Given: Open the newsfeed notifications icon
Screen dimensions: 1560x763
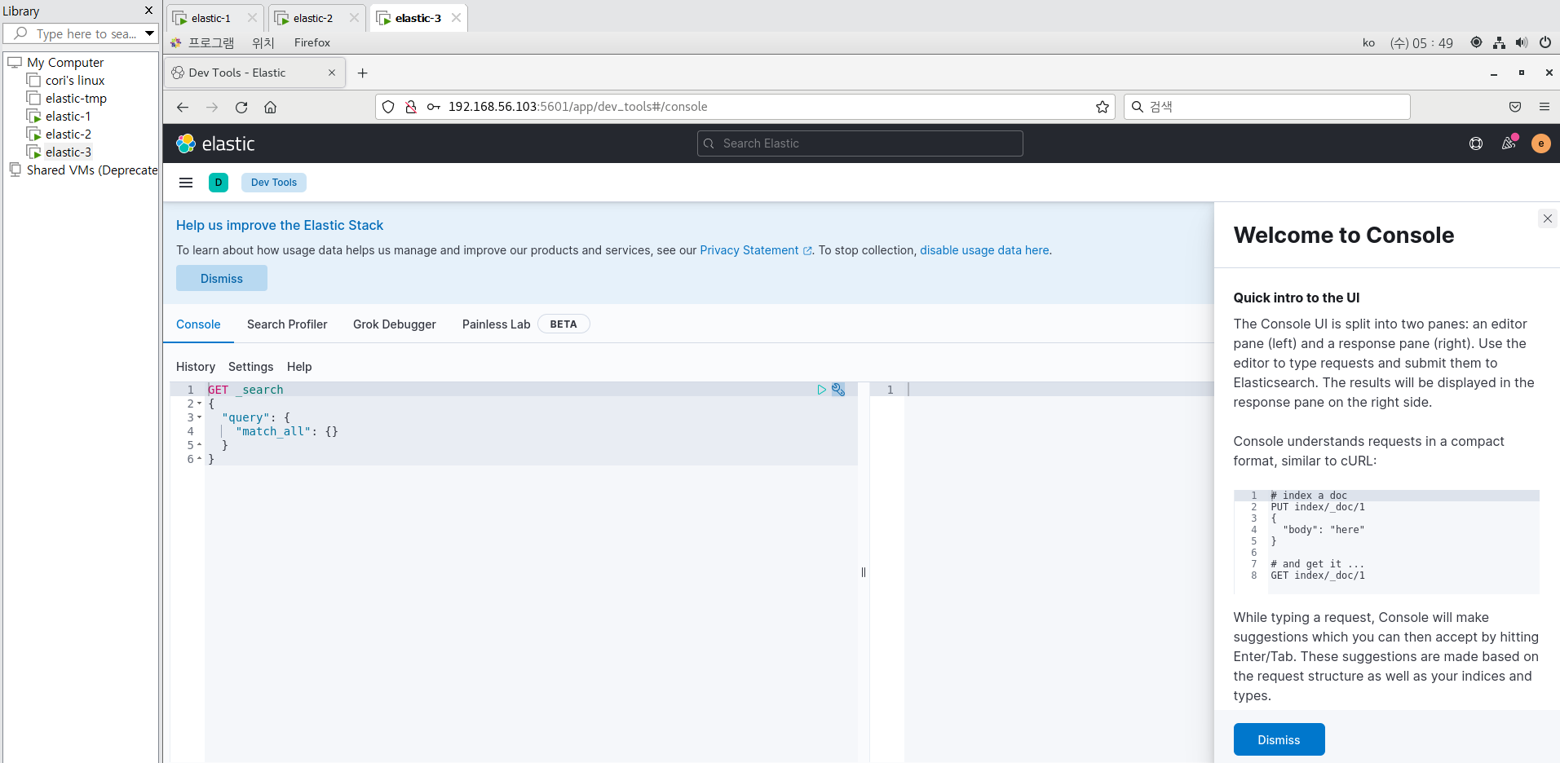Looking at the screenshot, I should coord(1509,143).
